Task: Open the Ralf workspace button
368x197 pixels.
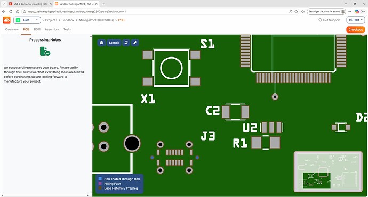Action: 23,20
